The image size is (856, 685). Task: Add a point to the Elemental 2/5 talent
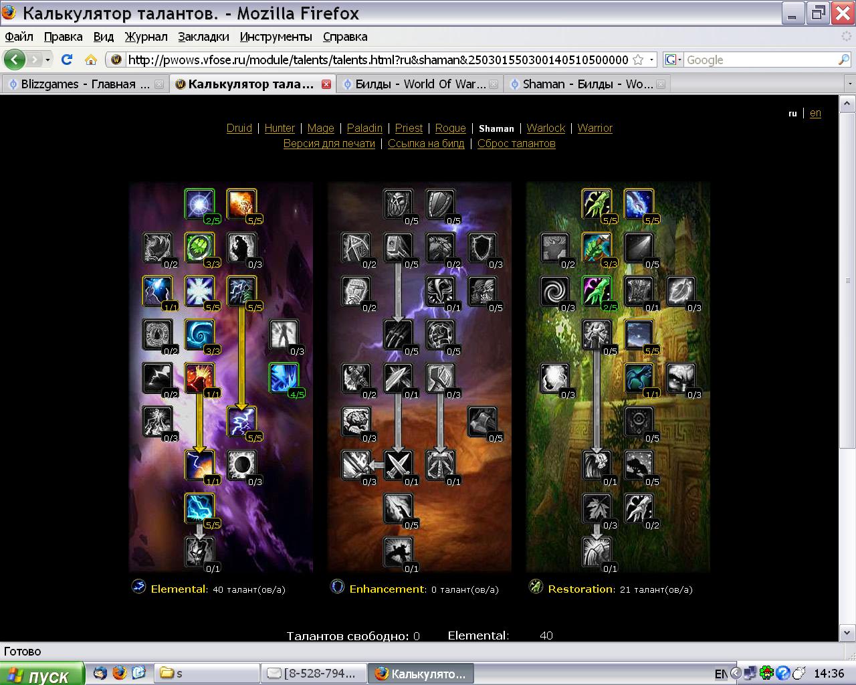(x=199, y=205)
